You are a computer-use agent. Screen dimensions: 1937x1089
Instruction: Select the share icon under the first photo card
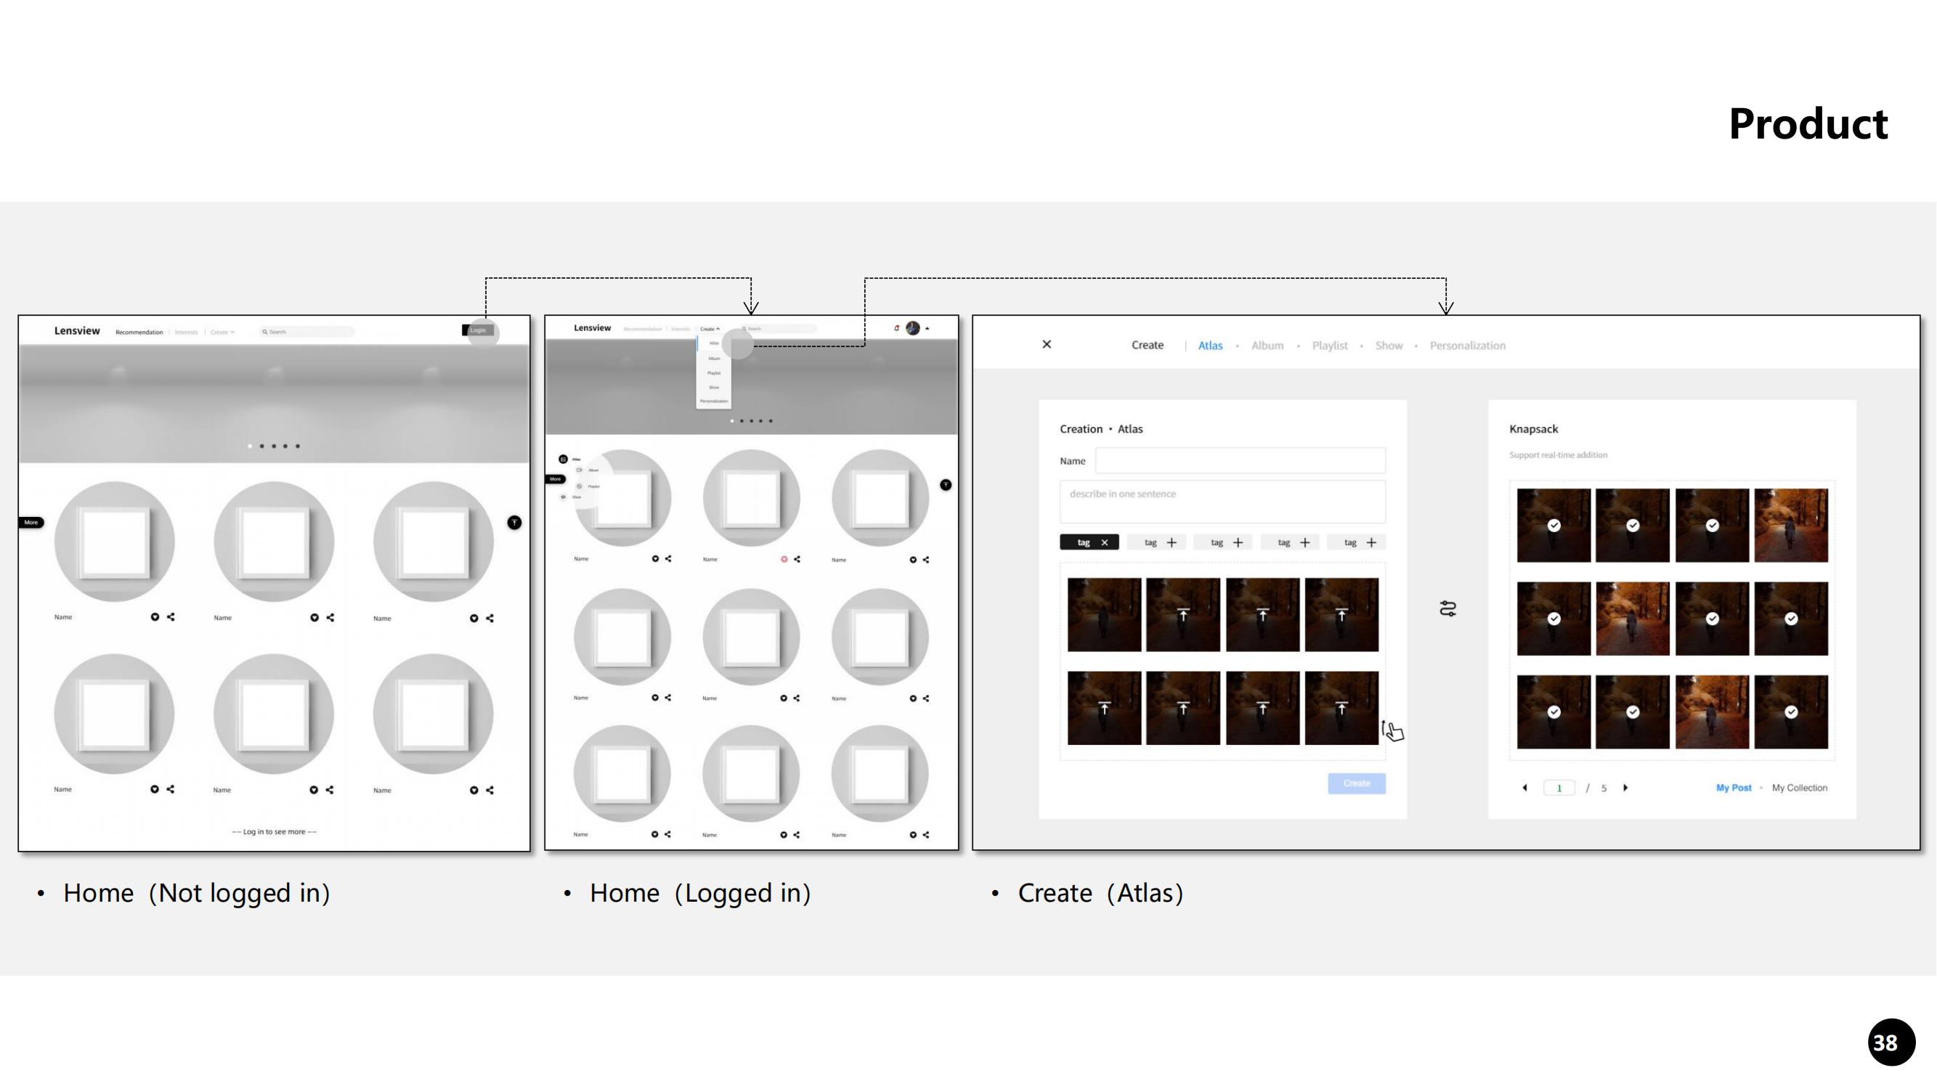(171, 617)
